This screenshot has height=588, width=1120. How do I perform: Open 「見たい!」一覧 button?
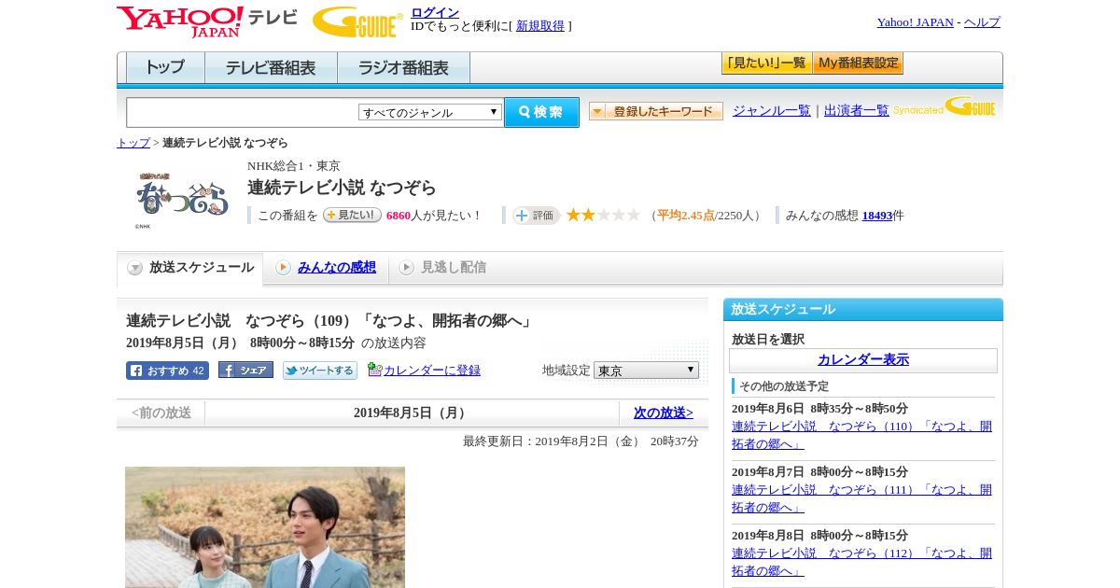pyautogui.click(x=766, y=63)
